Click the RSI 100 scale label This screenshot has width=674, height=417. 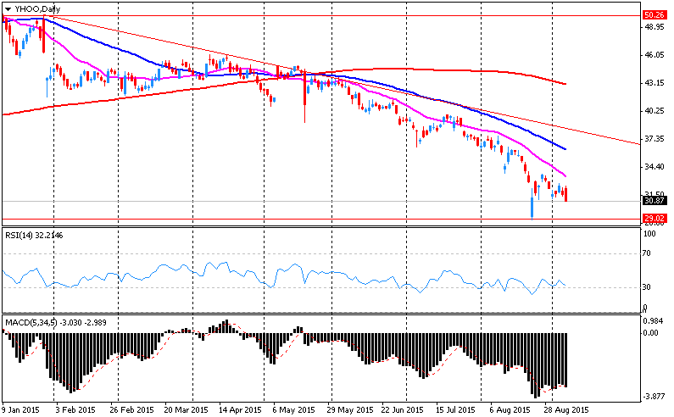tap(649, 234)
